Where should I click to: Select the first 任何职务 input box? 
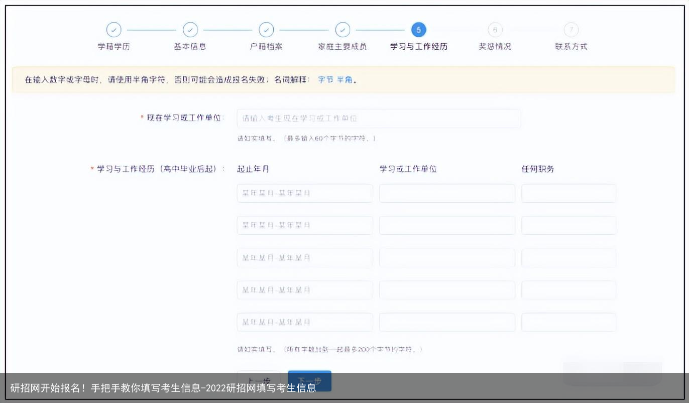point(568,193)
